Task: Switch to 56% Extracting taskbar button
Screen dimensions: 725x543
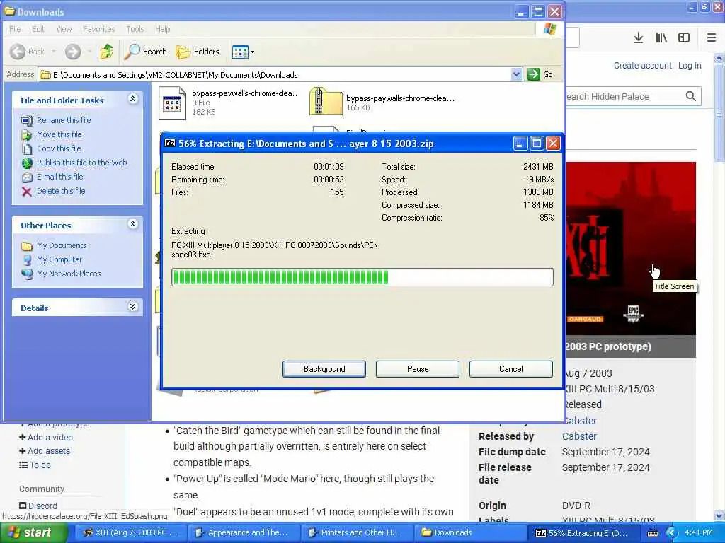Action: pos(583,533)
